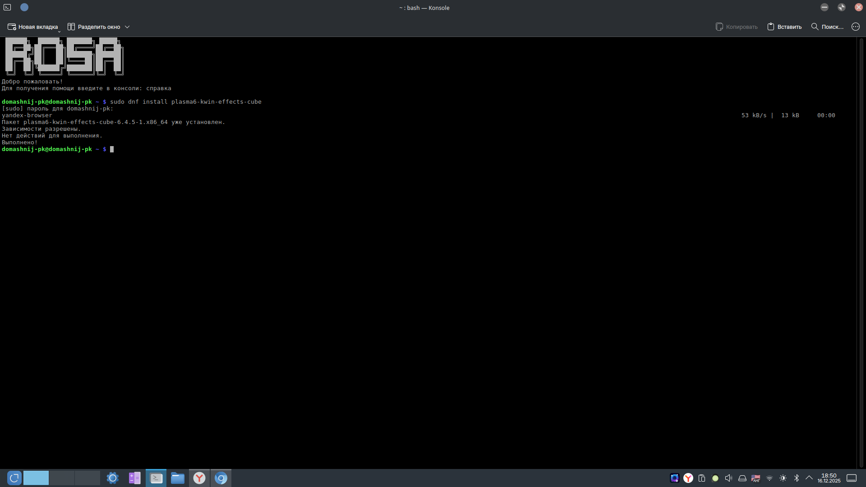Switch to the second virtual desktop
Viewport: 866px width, 487px height.
click(x=62, y=478)
